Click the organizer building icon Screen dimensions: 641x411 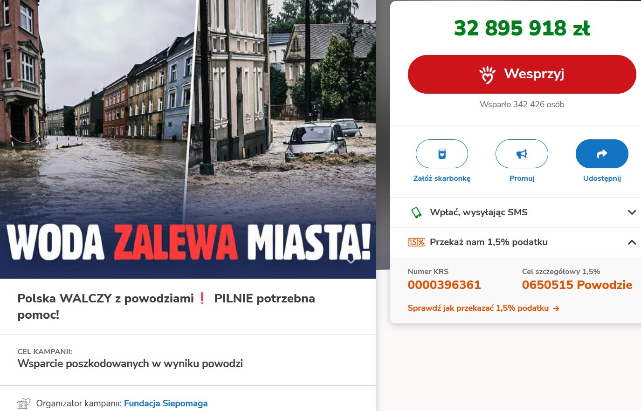(x=24, y=404)
